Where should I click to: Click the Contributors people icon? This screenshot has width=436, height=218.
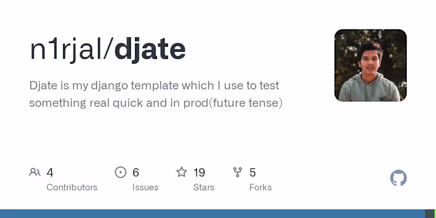coord(35,172)
